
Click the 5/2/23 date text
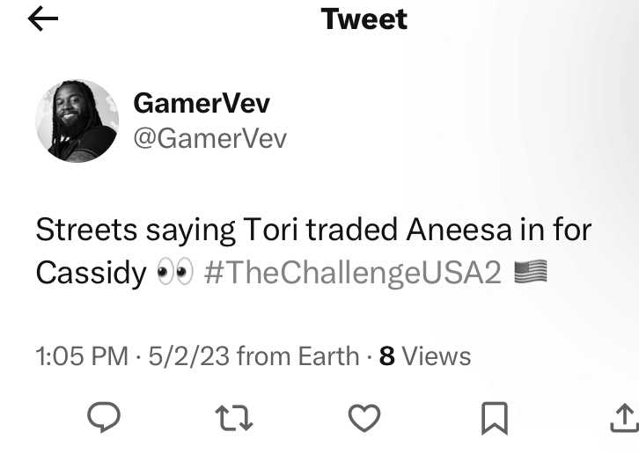(x=188, y=355)
